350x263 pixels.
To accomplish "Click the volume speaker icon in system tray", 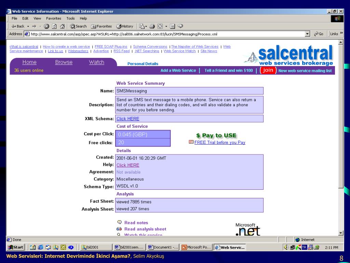I will tap(286, 247).
